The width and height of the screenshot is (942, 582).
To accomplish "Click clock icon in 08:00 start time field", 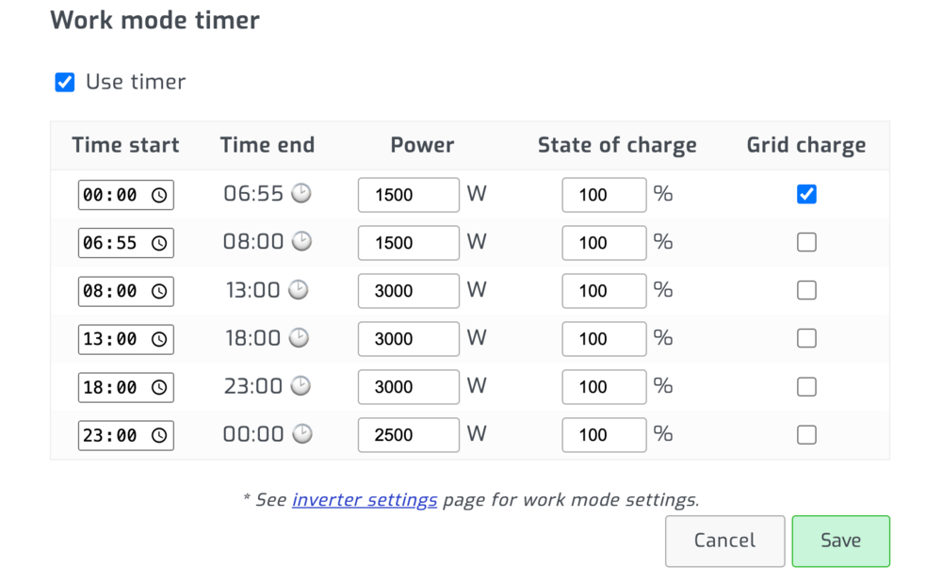I will coord(159,291).
